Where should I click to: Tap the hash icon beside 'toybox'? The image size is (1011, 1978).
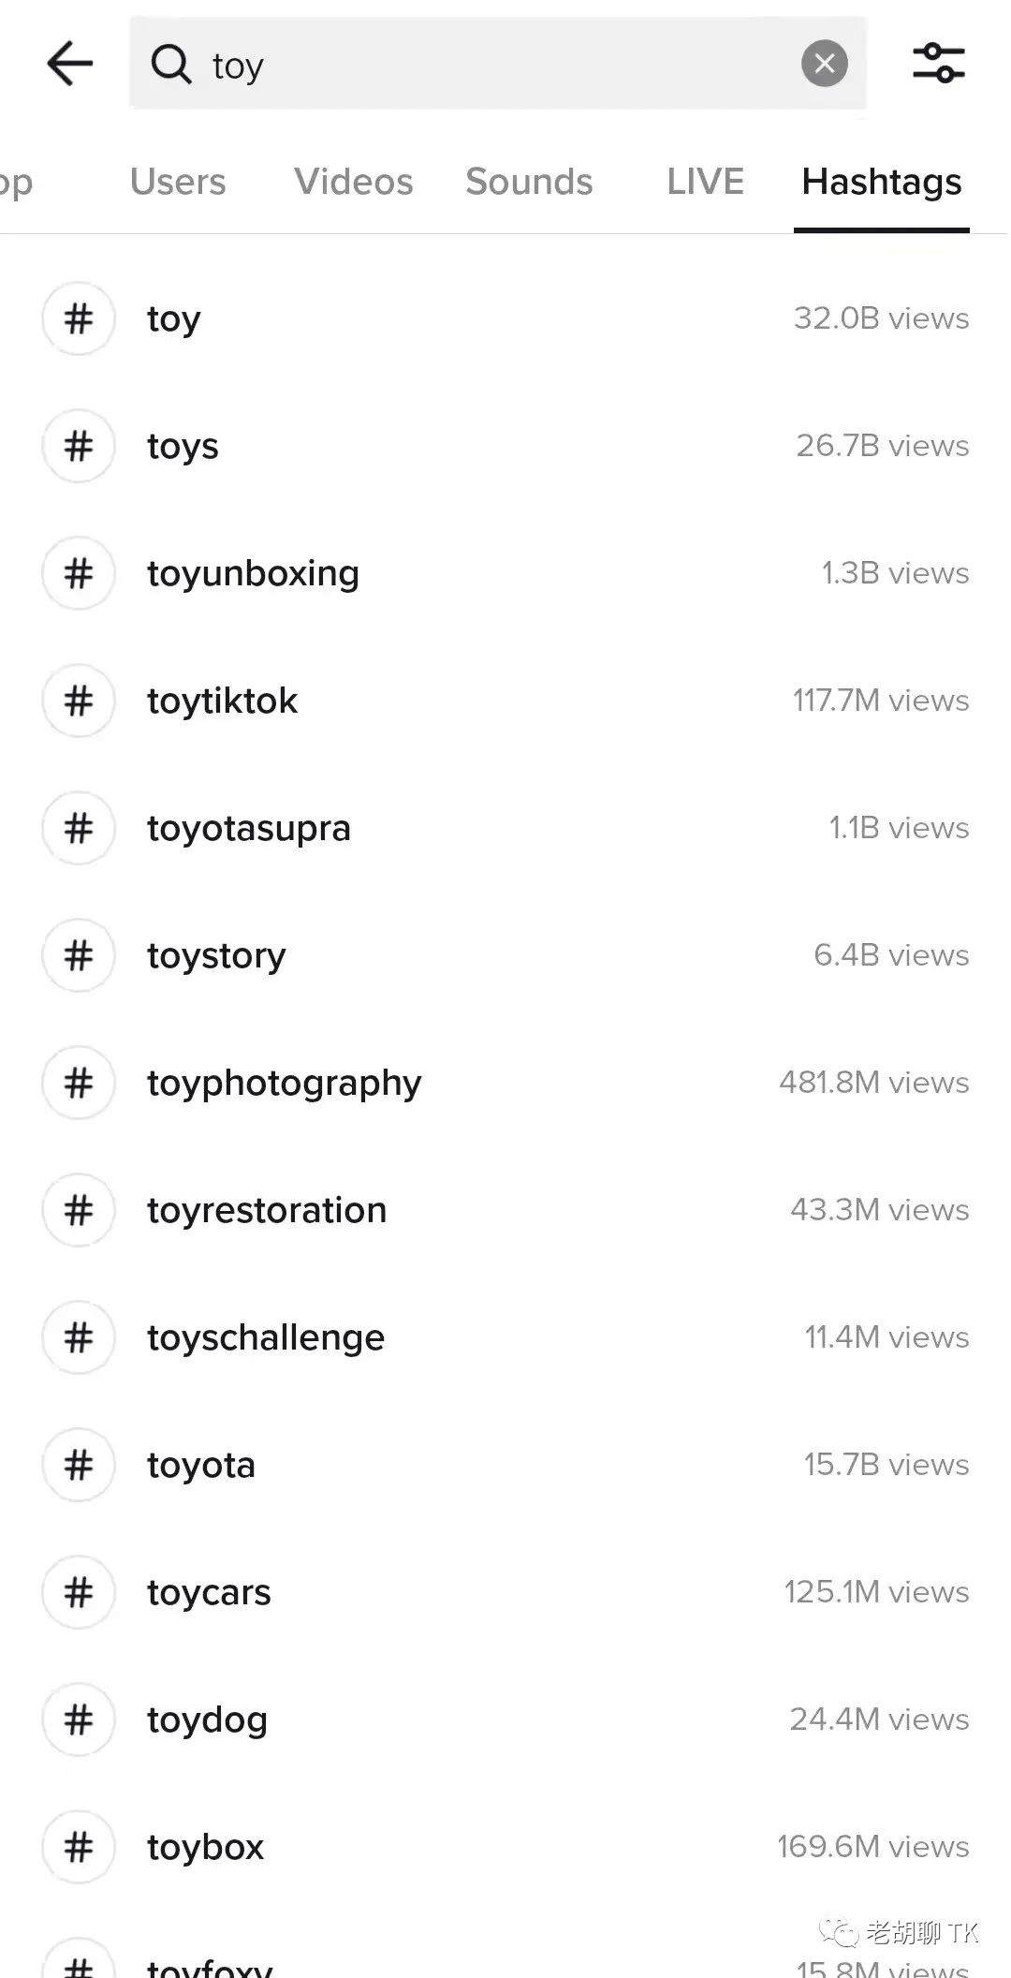coord(79,1847)
